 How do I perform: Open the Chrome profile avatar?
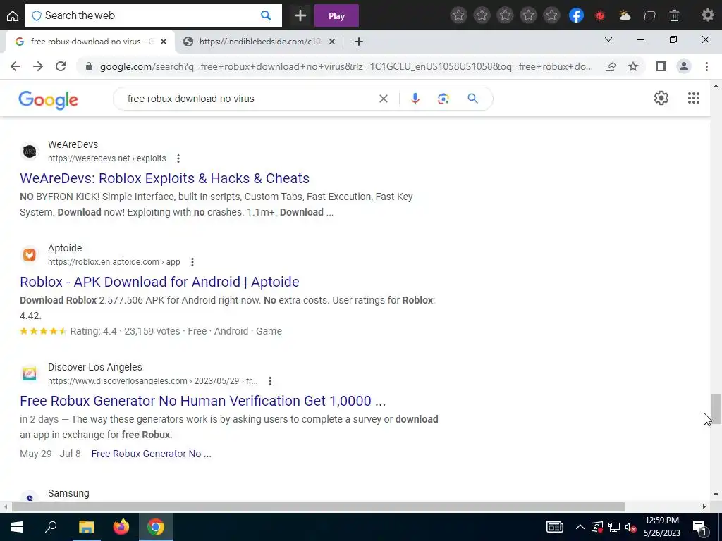click(x=684, y=66)
